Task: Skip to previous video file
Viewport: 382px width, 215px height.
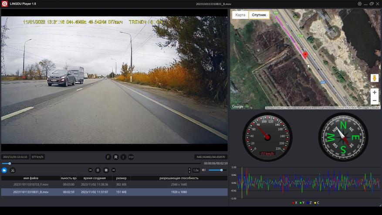Action: (90, 170)
